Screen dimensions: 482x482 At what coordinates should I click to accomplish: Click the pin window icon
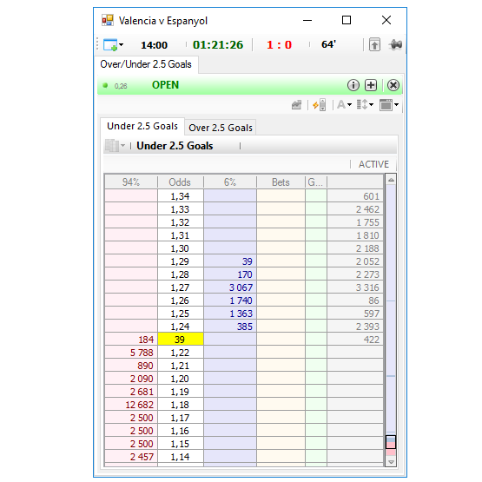click(x=395, y=45)
